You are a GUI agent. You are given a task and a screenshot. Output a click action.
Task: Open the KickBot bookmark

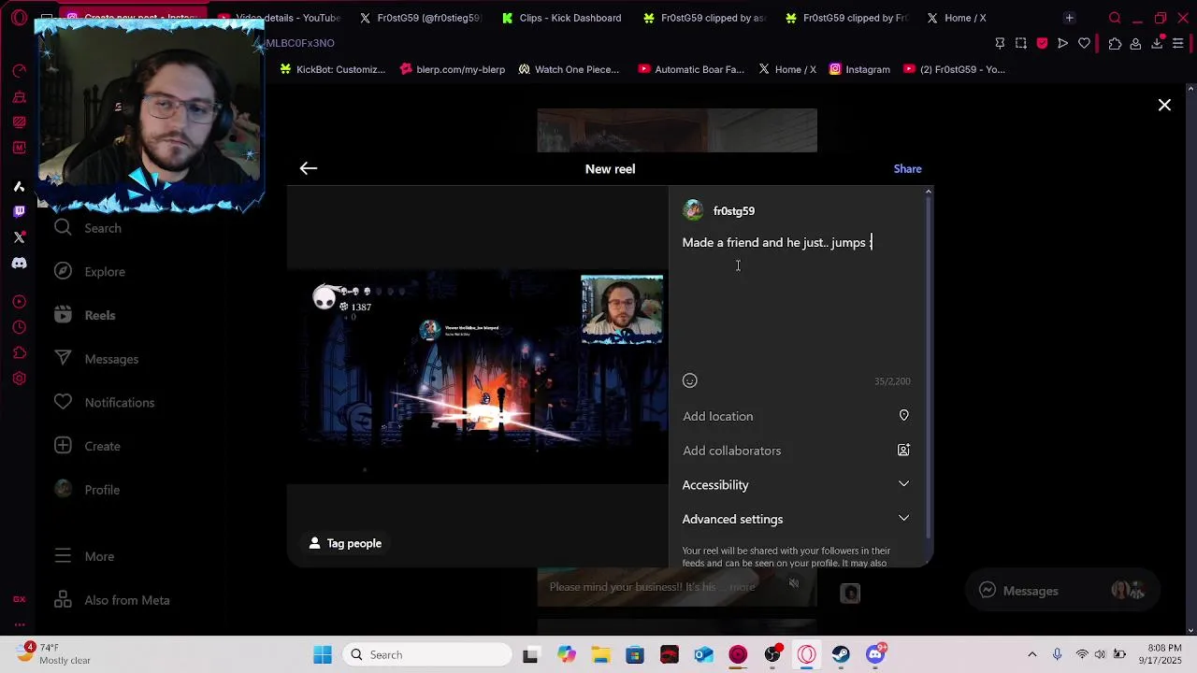click(333, 69)
